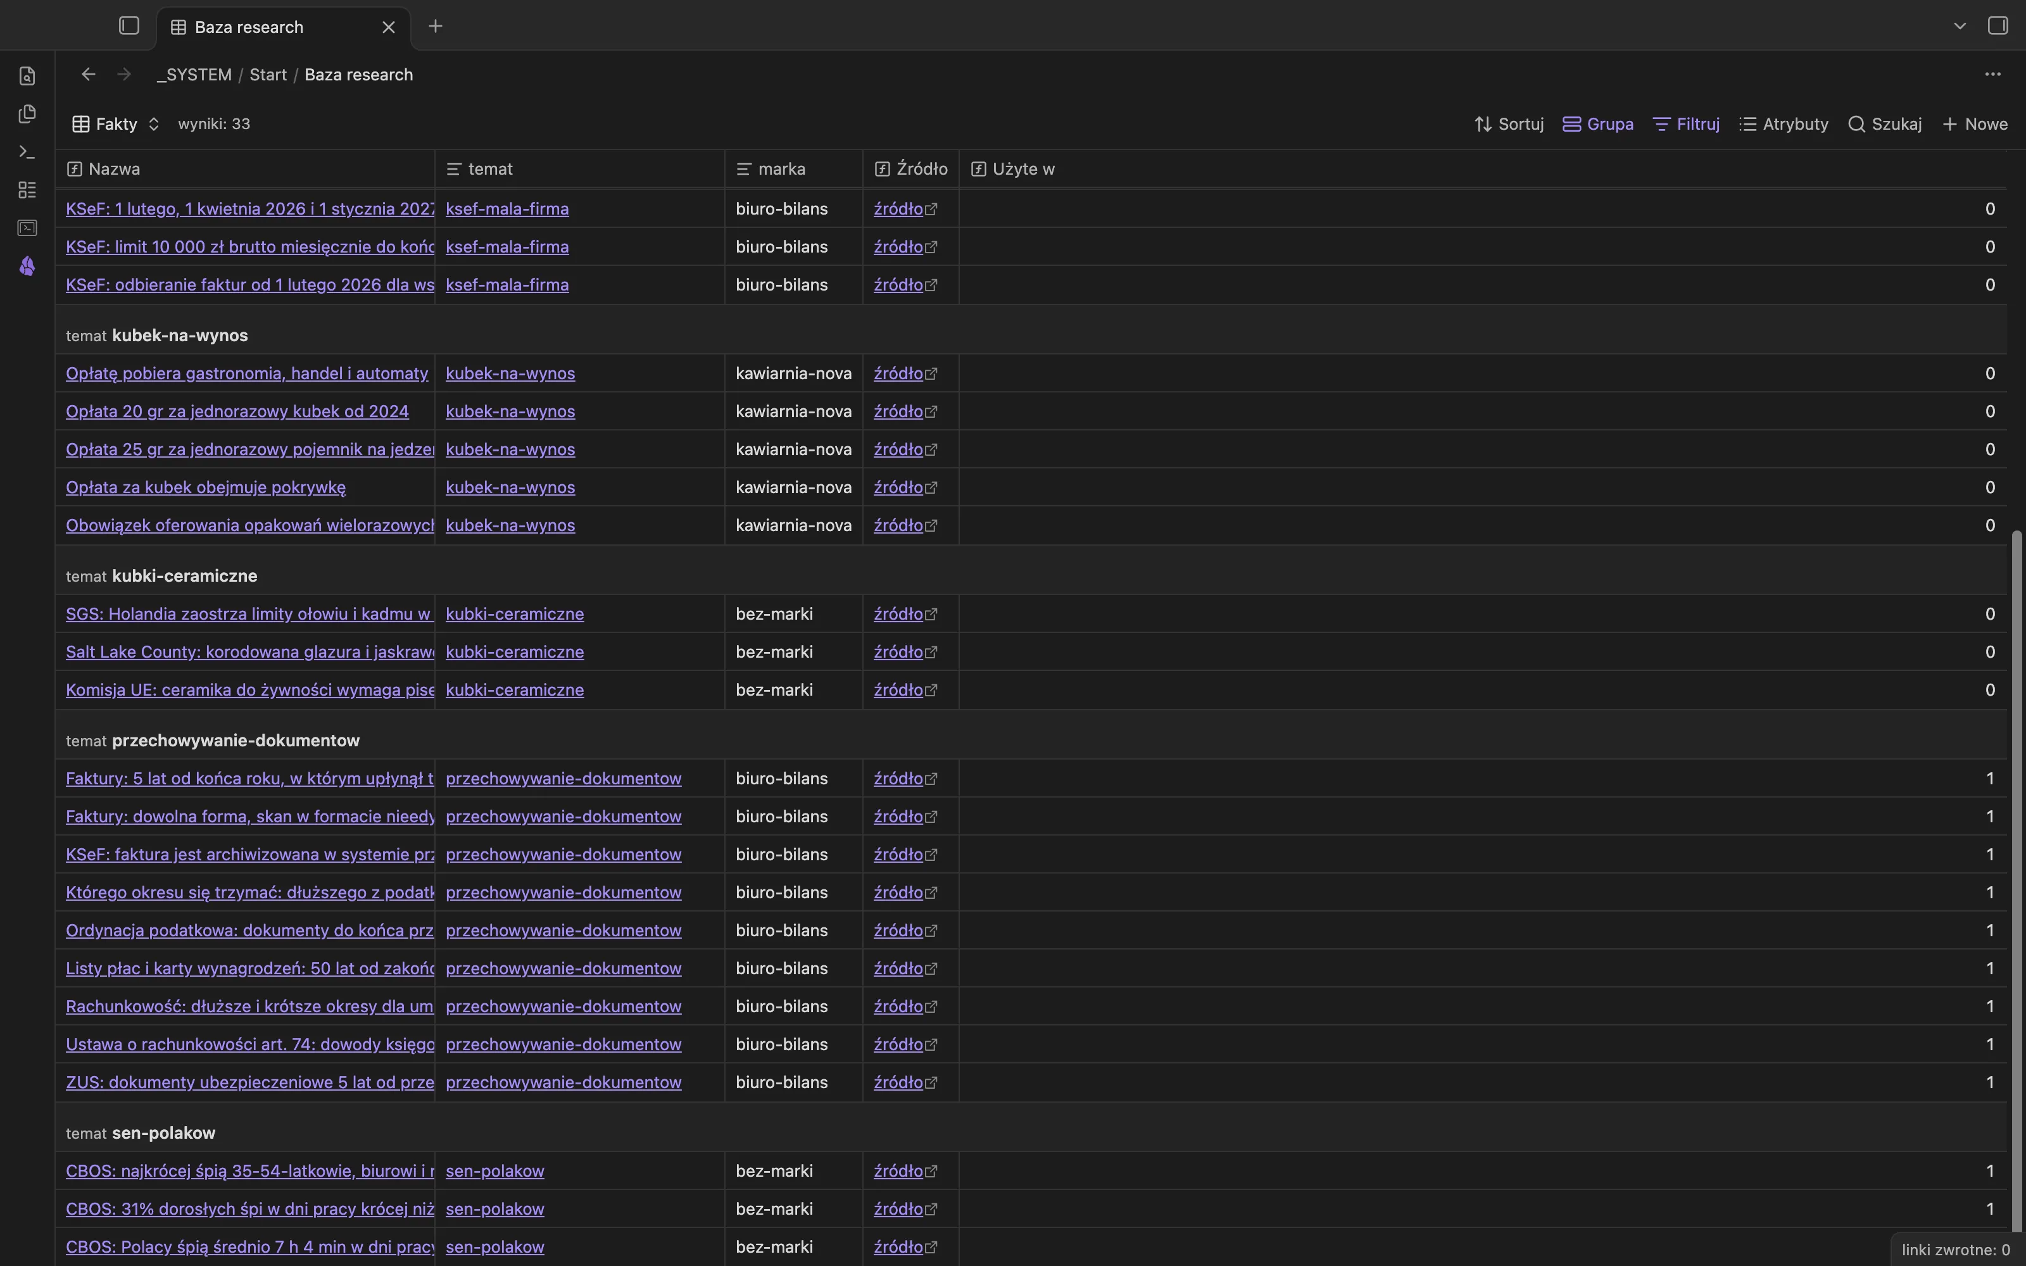The image size is (2026, 1266).
Task: Navigate forward with the right arrow
Action: tap(124, 75)
